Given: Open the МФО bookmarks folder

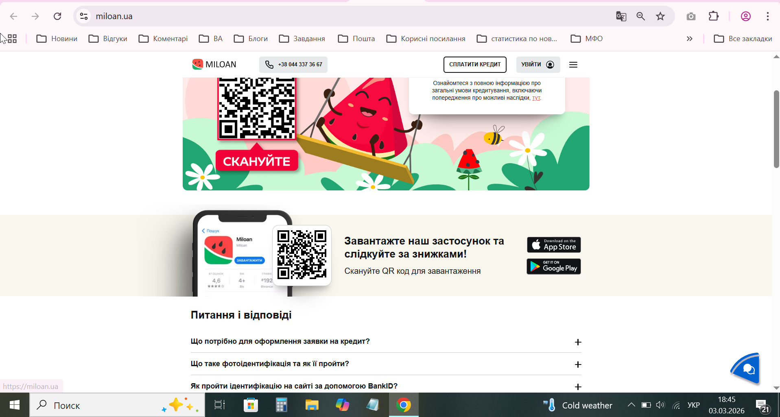Looking at the screenshot, I should pos(587,39).
